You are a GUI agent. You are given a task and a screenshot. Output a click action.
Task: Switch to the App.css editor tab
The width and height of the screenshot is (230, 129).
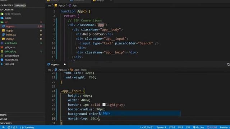55,64
